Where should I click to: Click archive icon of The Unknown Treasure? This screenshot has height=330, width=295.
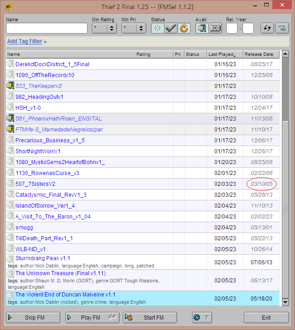coord(10,274)
